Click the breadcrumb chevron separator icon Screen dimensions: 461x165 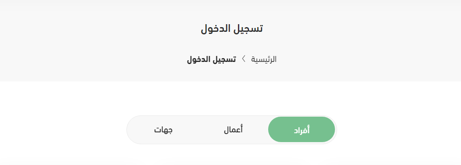(243, 59)
